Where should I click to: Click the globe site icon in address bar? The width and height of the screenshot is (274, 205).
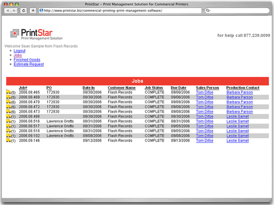pos(41,10)
